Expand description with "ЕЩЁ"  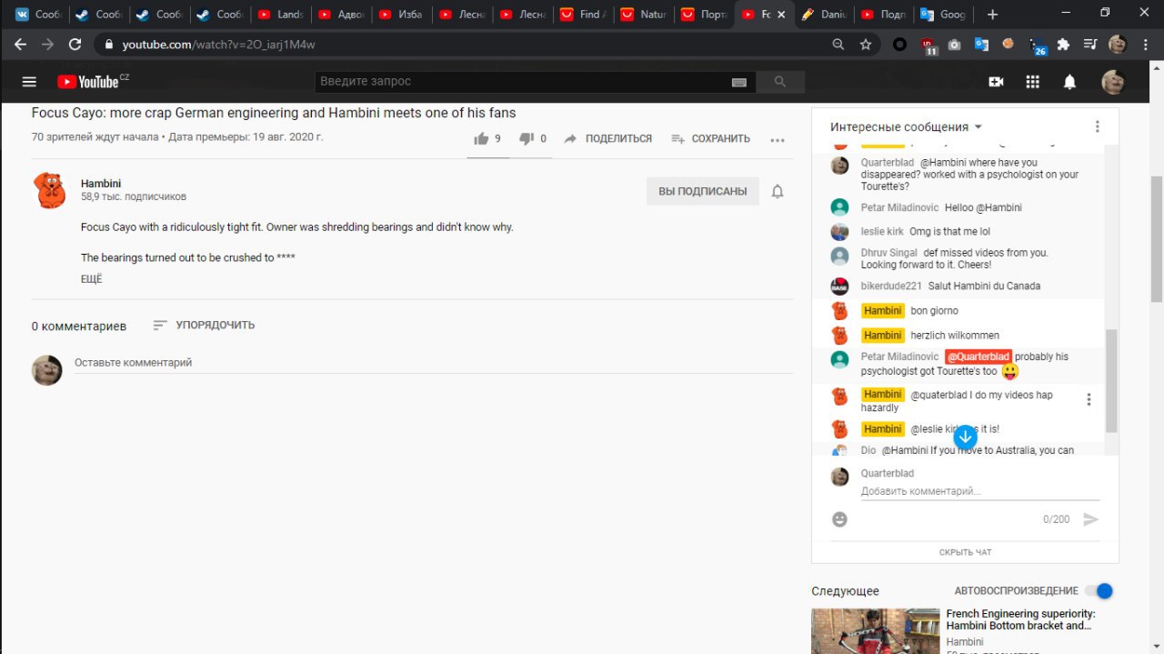[x=92, y=279]
